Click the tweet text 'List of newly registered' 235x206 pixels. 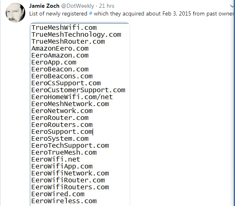click(58, 13)
